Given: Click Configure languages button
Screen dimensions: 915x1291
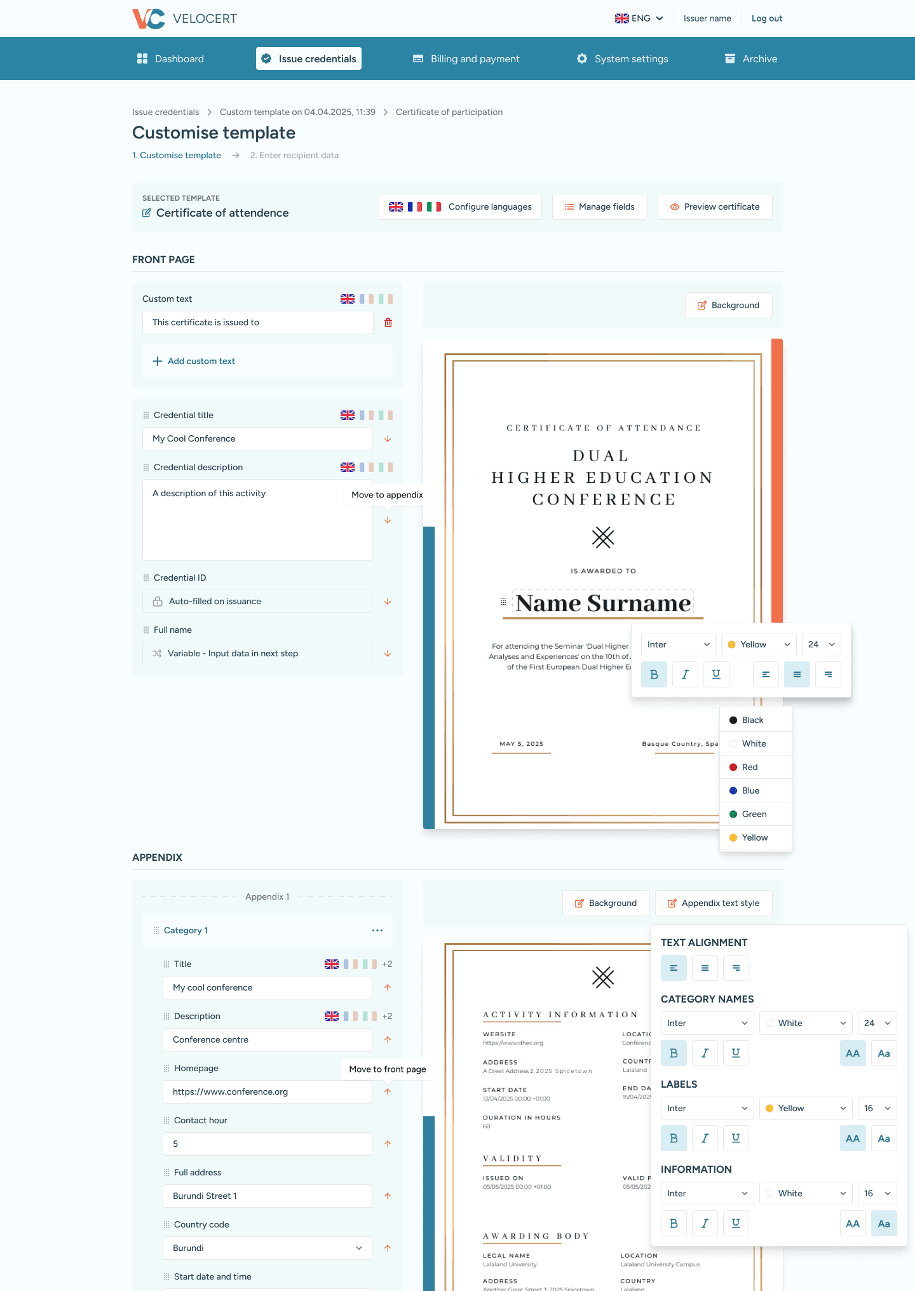Looking at the screenshot, I should click(460, 206).
